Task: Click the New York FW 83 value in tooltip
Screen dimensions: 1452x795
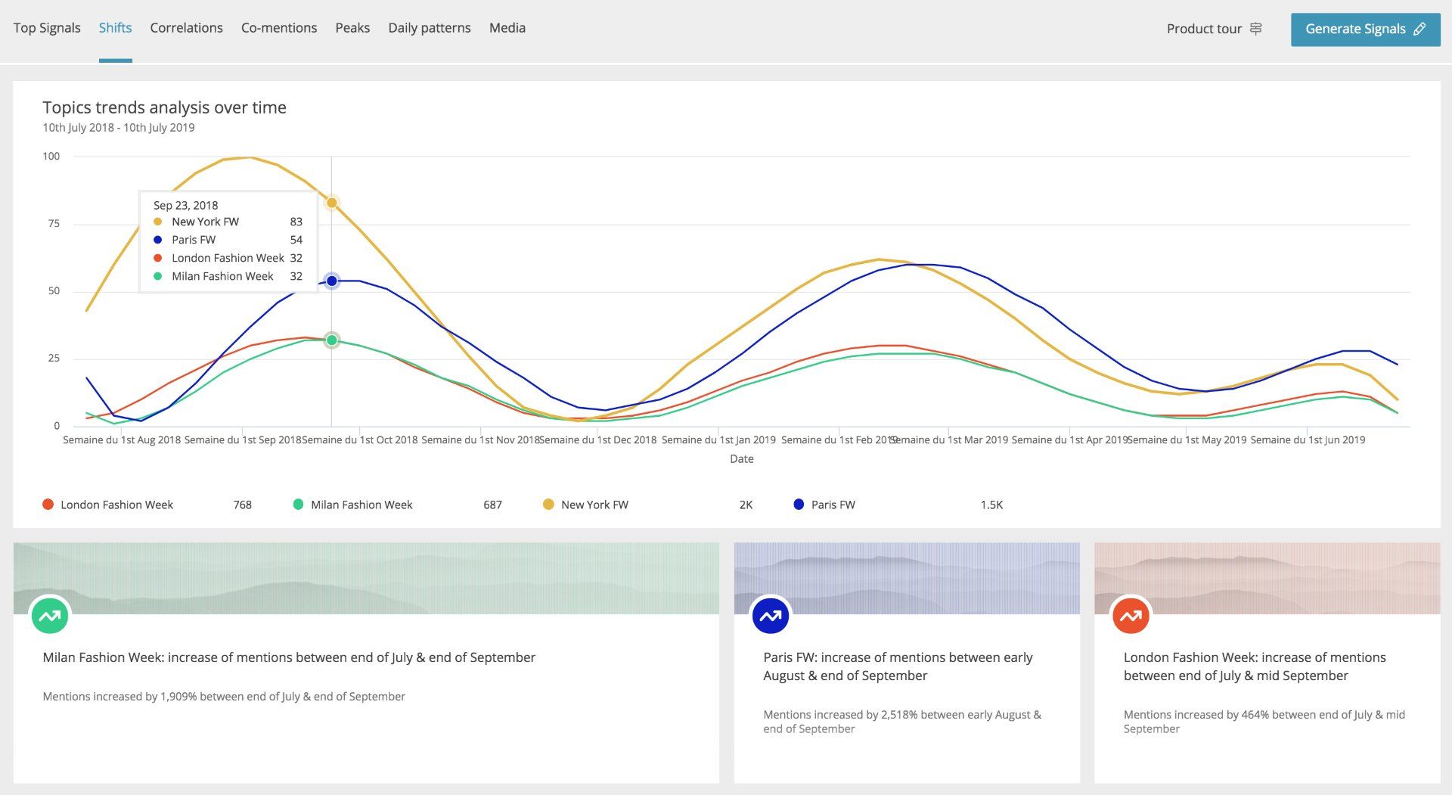Action: pyautogui.click(x=296, y=222)
